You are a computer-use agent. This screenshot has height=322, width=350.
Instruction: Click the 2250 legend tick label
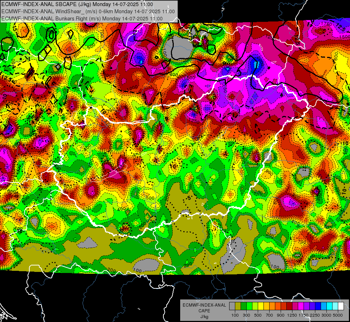pos(315,315)
